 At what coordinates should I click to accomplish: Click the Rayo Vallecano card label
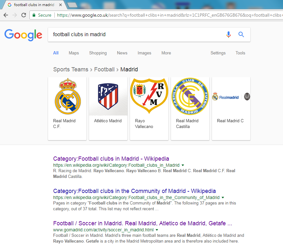144,124
